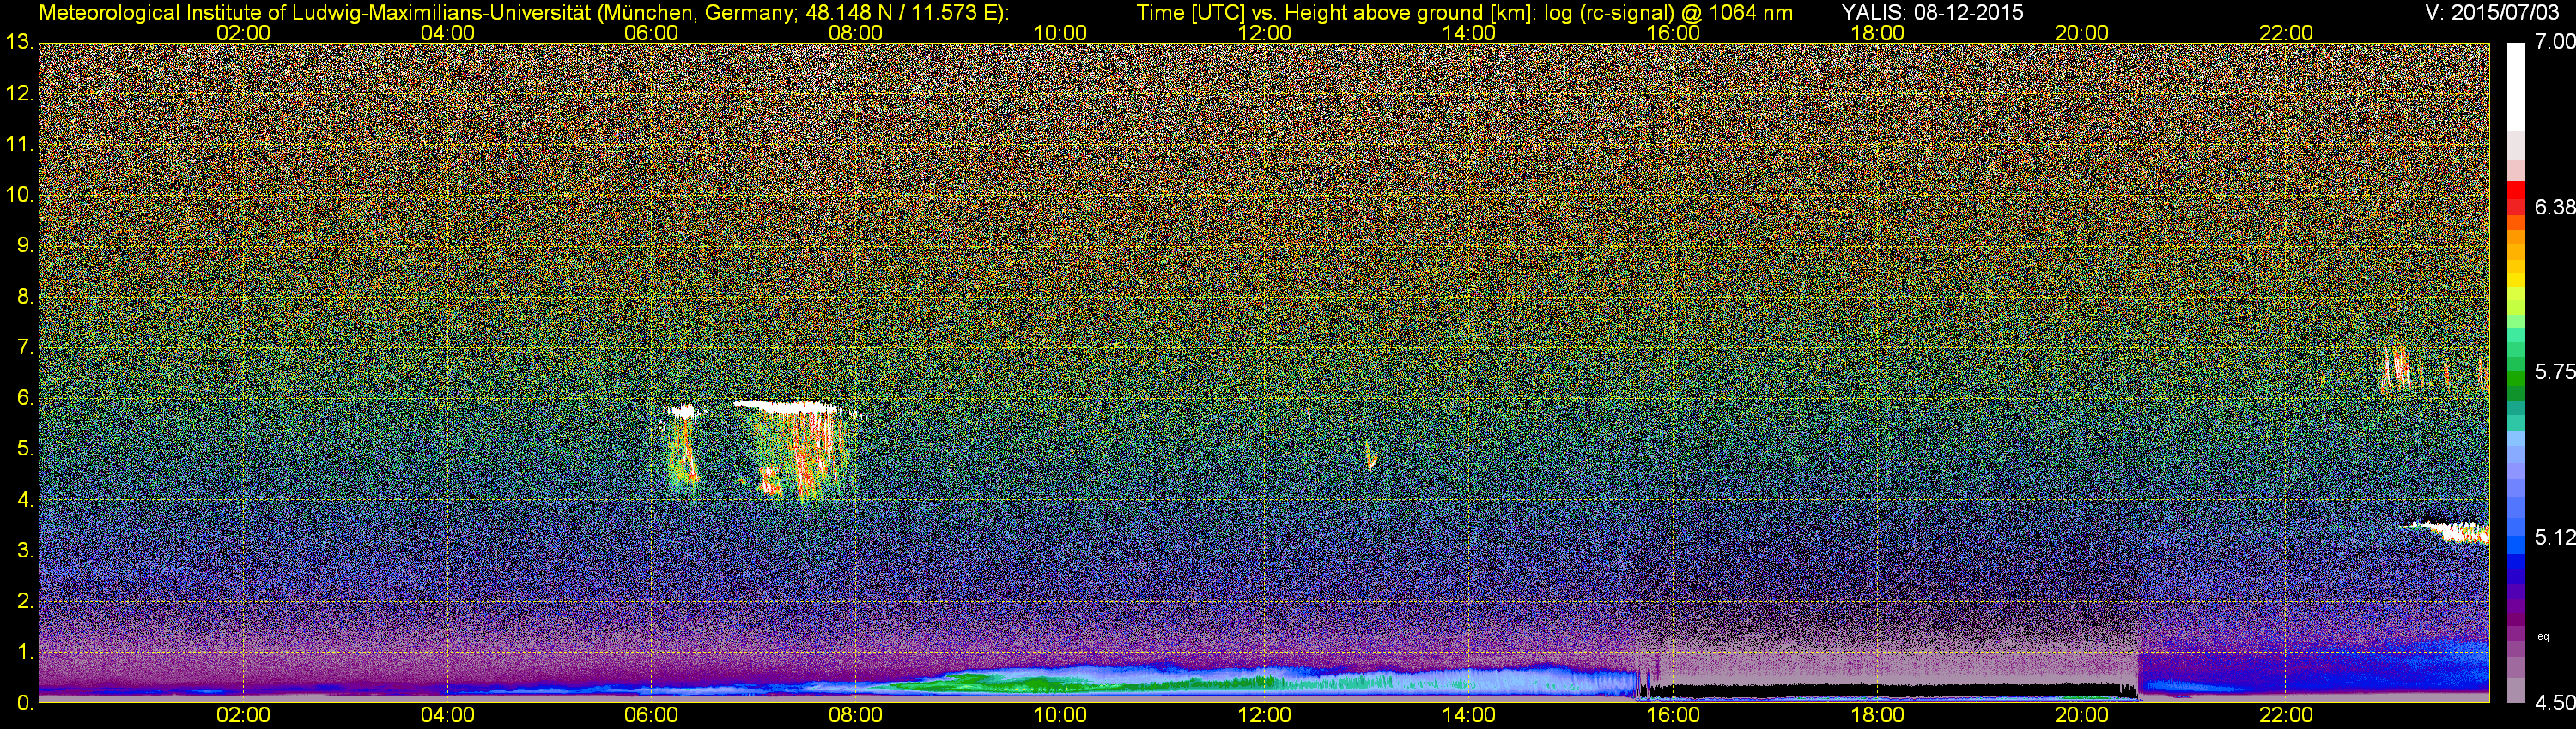
Task: Click the 3 km height axis label
Action: (24, 551)
